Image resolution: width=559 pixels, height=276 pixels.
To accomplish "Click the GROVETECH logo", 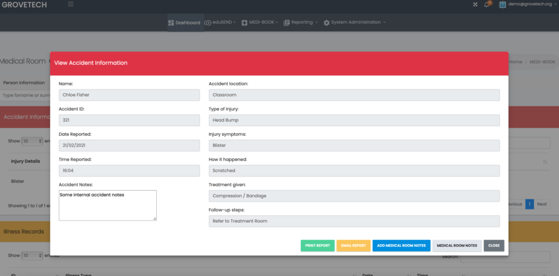I will point(24,5).
